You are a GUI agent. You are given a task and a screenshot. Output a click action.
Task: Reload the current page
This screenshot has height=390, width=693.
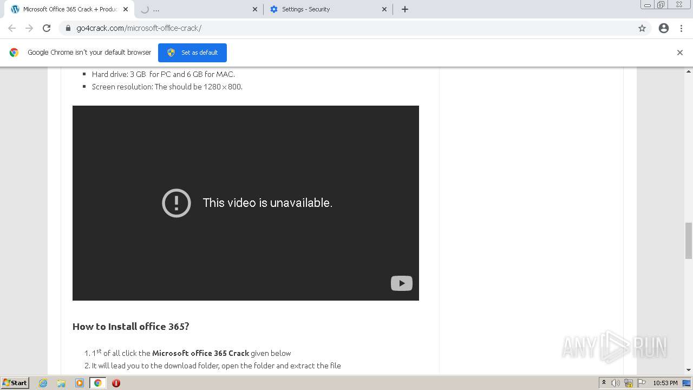(x=47, y=28)
